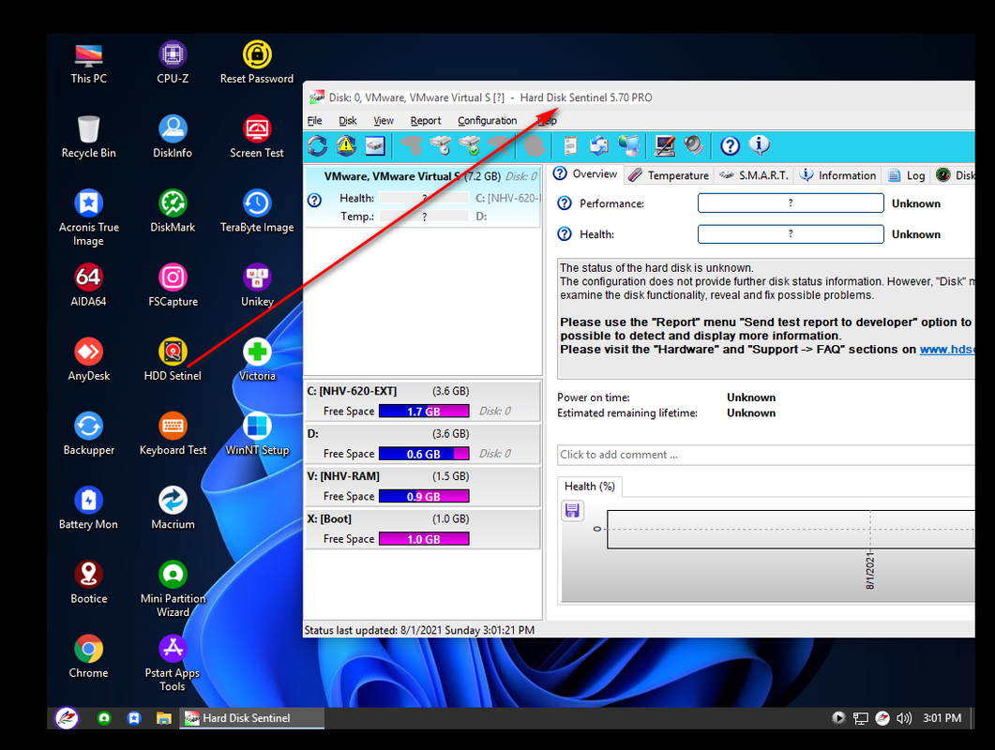The height and width of the screenshot is (750, 995).
Task: Open the Report menu
Action: tap(425, 121)
